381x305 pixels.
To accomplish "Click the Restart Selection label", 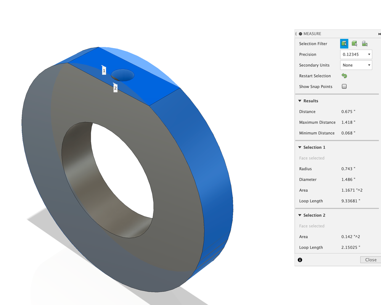I will pos(315,76).
